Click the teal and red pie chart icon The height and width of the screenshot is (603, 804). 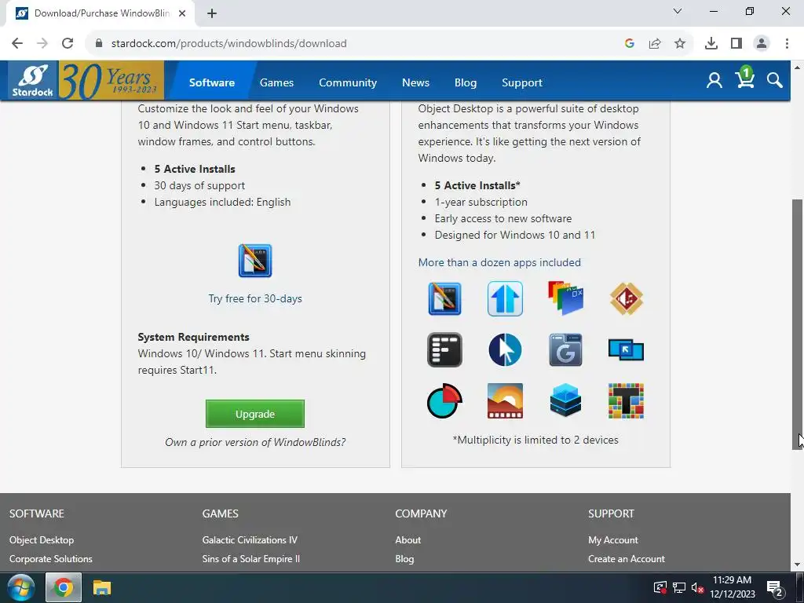tap(444, 400)
